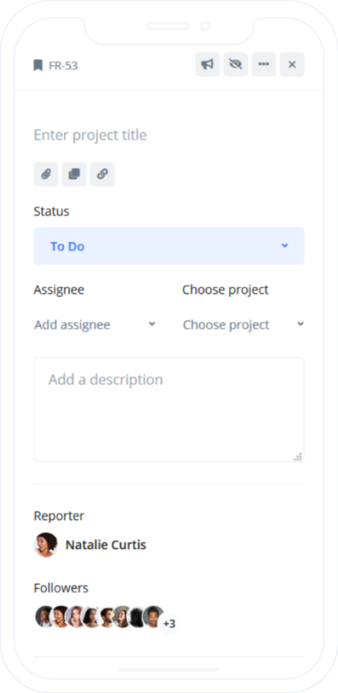Click the Natalie Curtis name link
The width and height of the screenshot is (338, 693).
106,545
